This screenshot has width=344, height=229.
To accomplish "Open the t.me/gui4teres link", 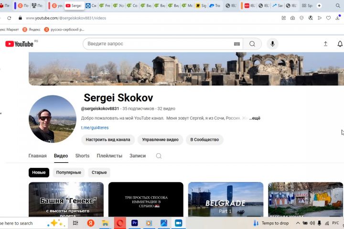I will [x=95, y=127].
